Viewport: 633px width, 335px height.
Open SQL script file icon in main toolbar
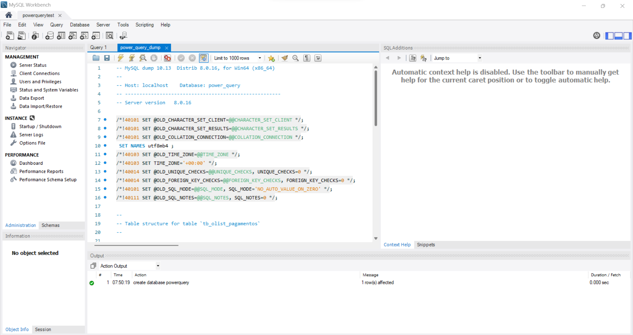[x=21, y=36]
